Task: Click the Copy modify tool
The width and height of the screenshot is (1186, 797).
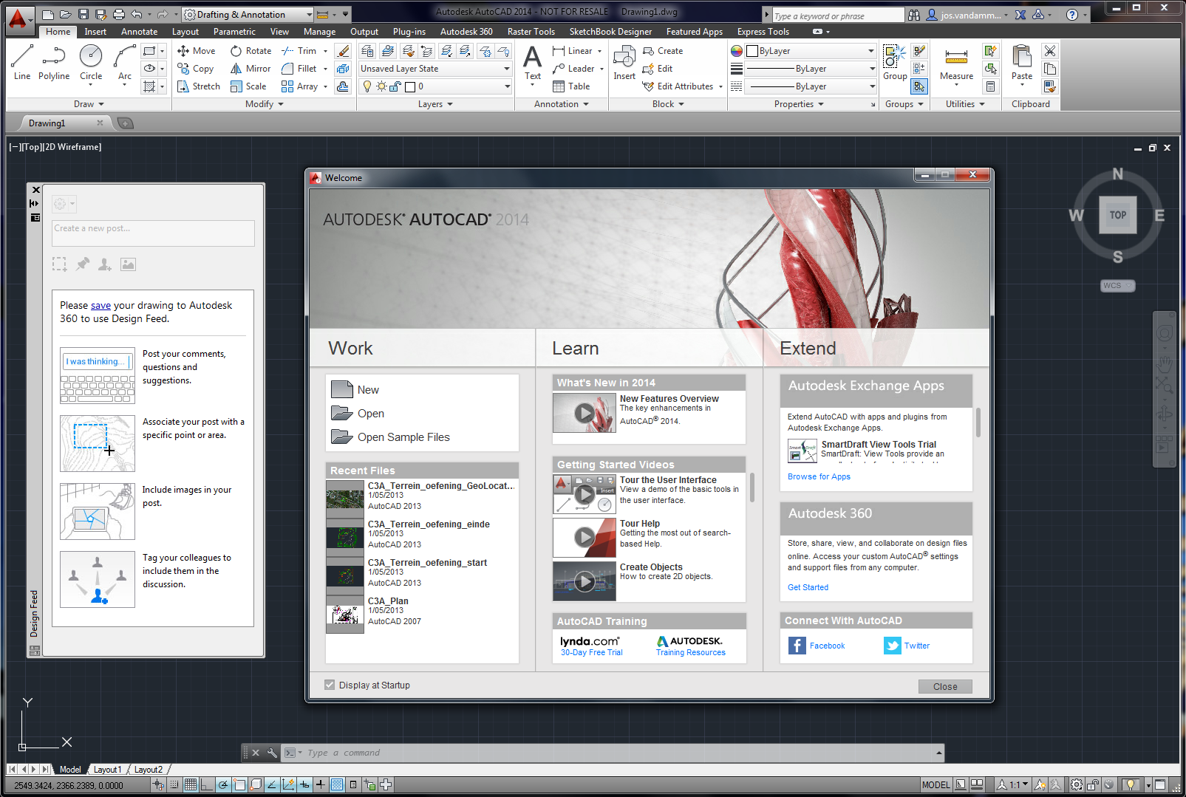Action: click(x=196, y=69)
